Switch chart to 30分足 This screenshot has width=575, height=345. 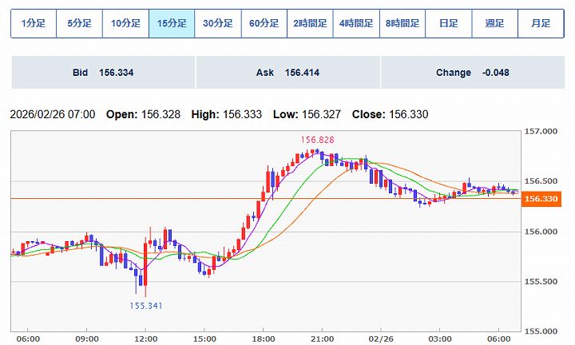coord(218,23)
